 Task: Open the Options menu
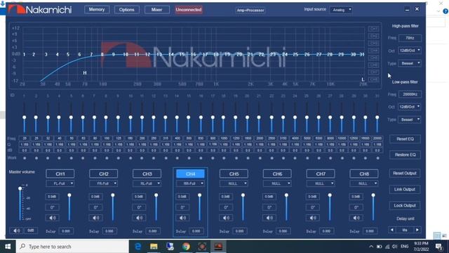[126, 10]
